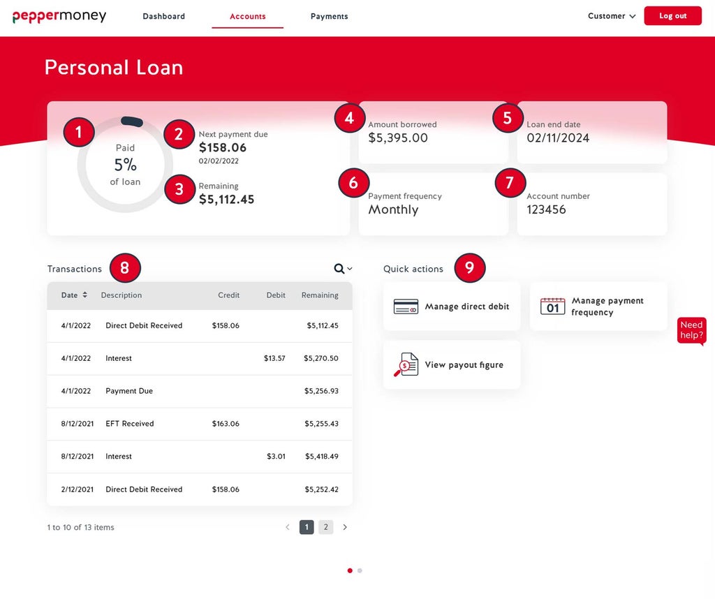Select the second carousel dot below transactions
The width and height of the screenshot is (715, 599).
(360, 570)
